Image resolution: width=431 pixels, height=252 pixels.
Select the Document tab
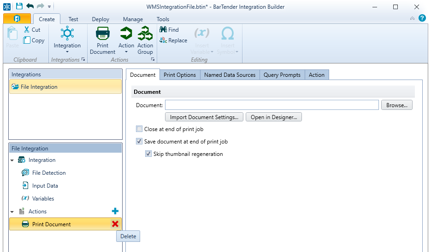pyautogui.click(x=142, y=75)
